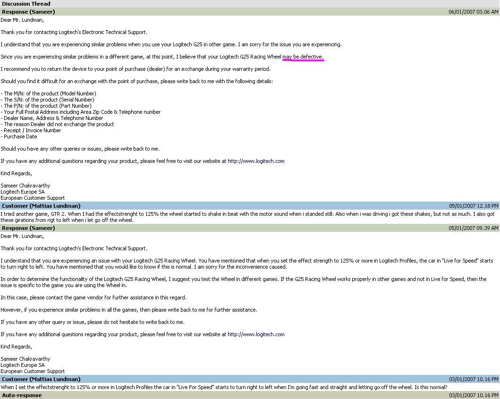
Task: Click the Auto-response header
Action: point(250,395)
